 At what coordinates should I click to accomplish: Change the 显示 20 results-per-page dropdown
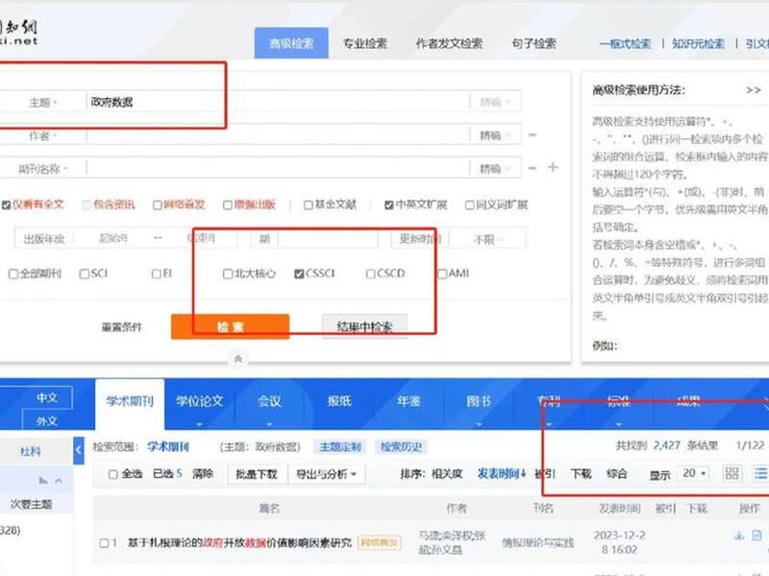(694, 473)
